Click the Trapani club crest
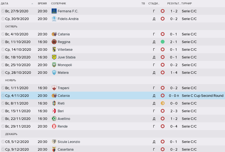 pos(54,88)
